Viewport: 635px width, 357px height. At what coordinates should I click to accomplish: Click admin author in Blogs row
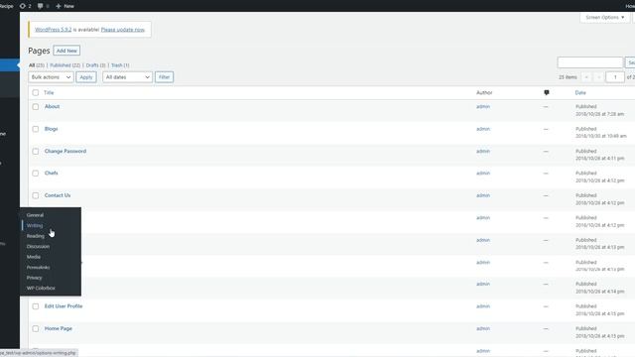point(483,129)
